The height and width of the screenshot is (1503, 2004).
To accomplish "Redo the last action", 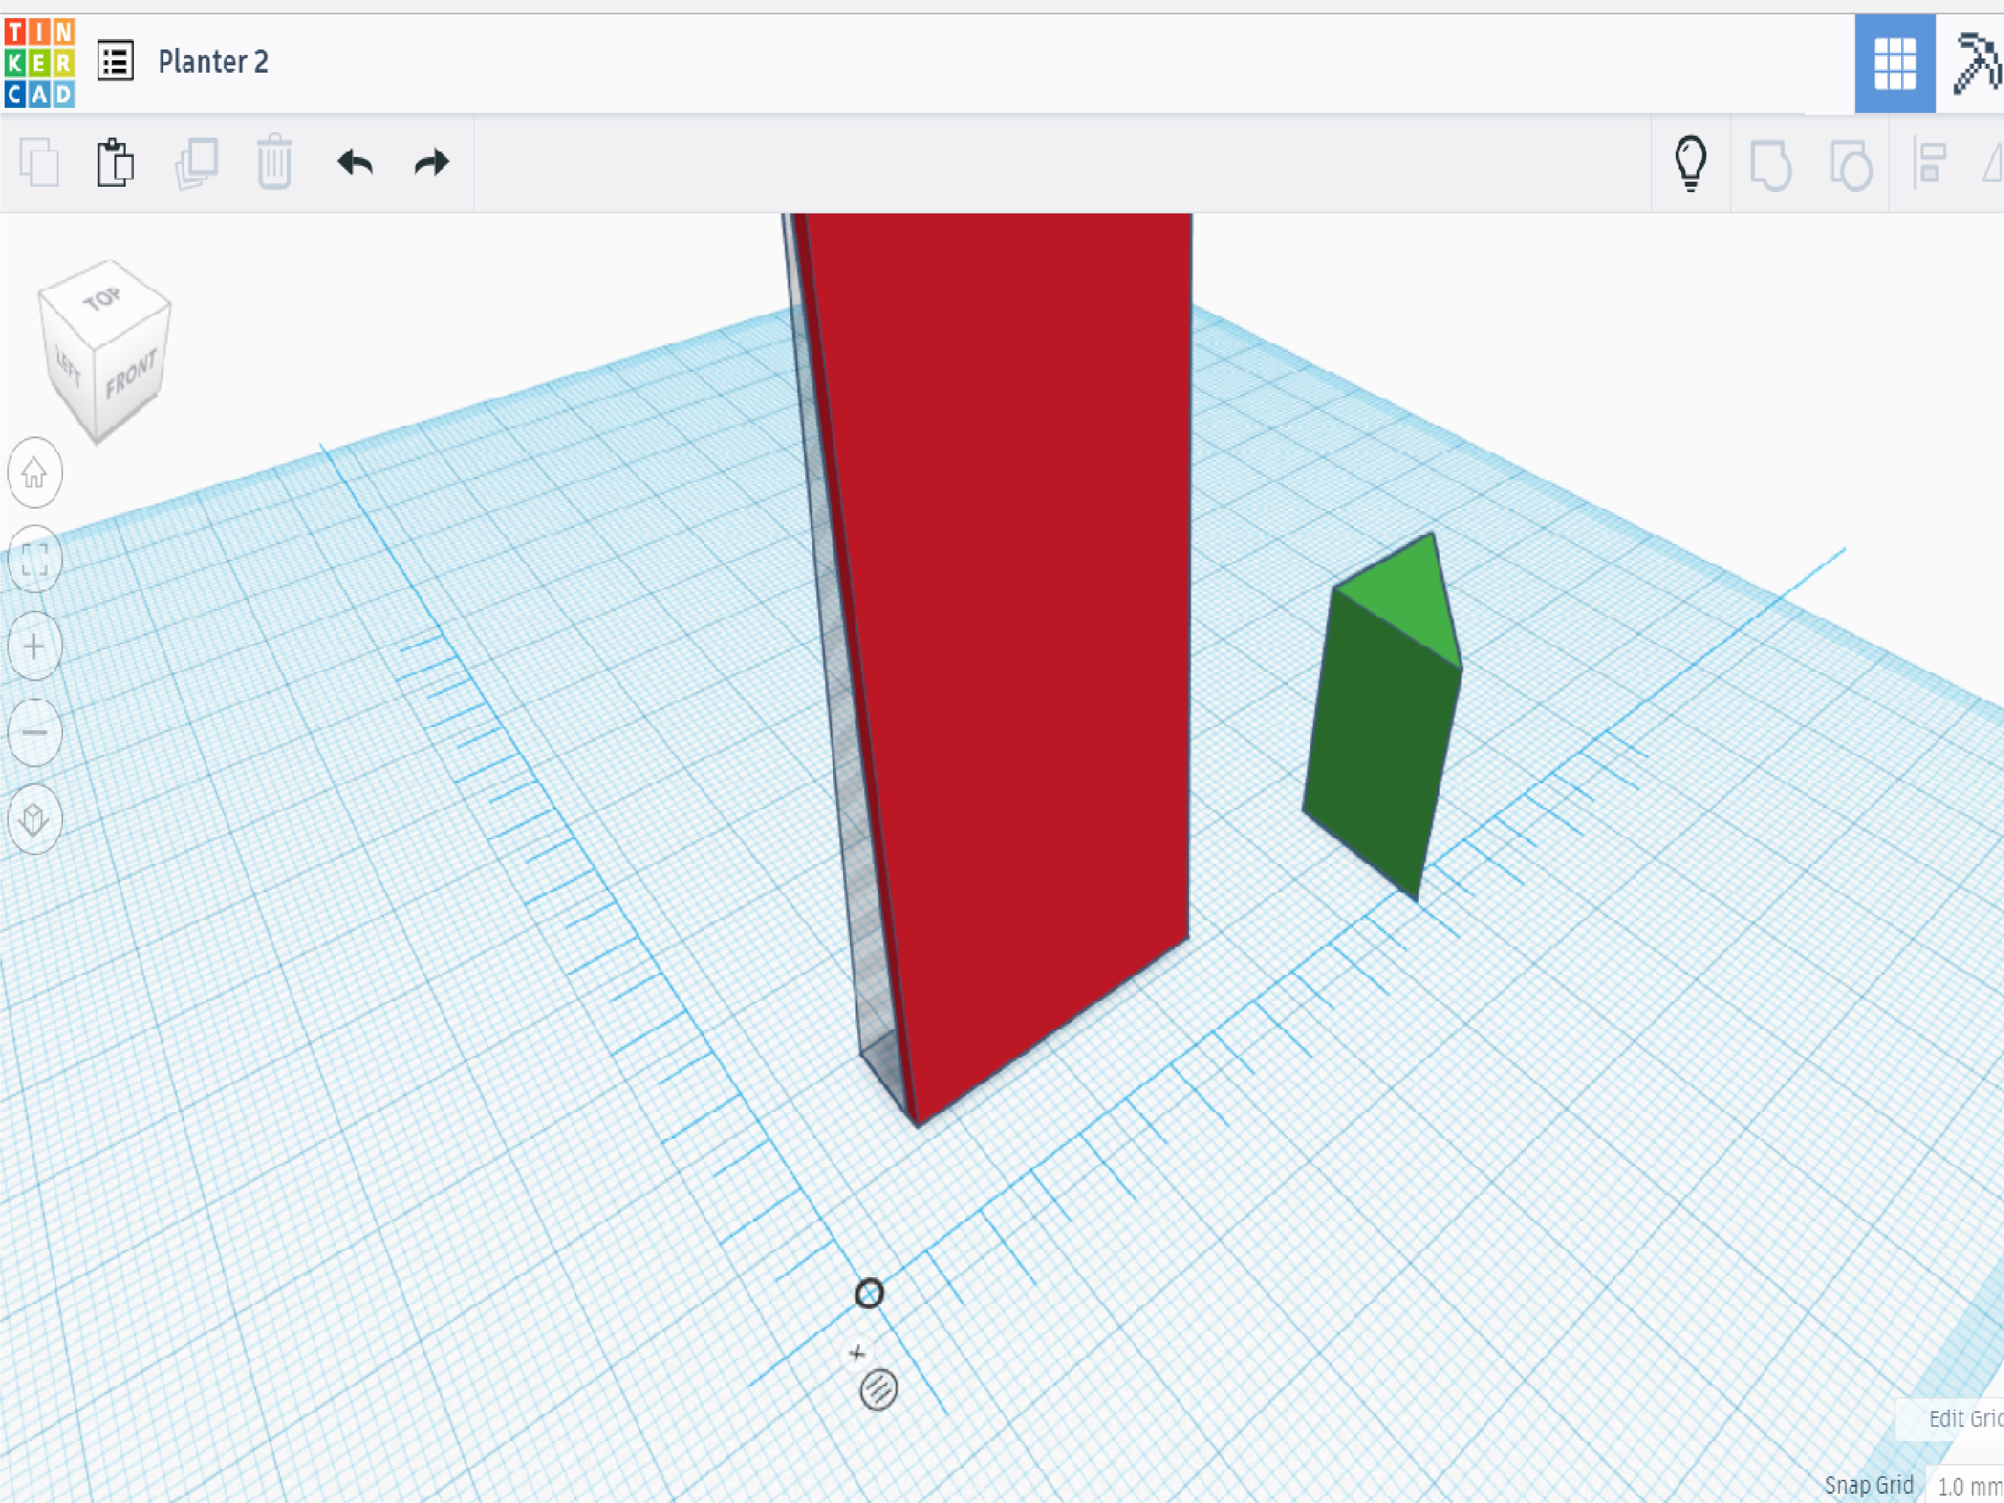I will (x=432, y=163).
